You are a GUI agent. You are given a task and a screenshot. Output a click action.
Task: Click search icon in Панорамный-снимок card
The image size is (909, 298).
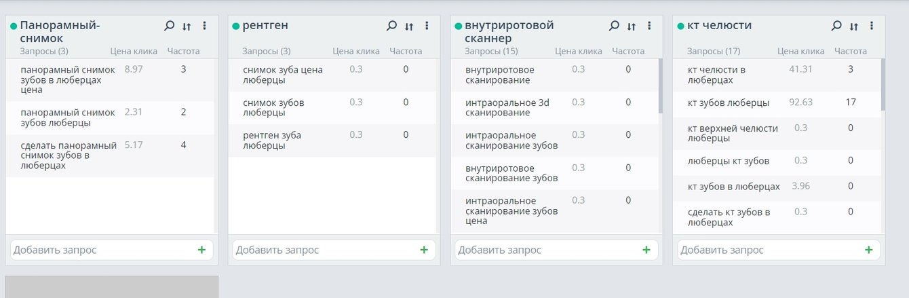point(169,26)
